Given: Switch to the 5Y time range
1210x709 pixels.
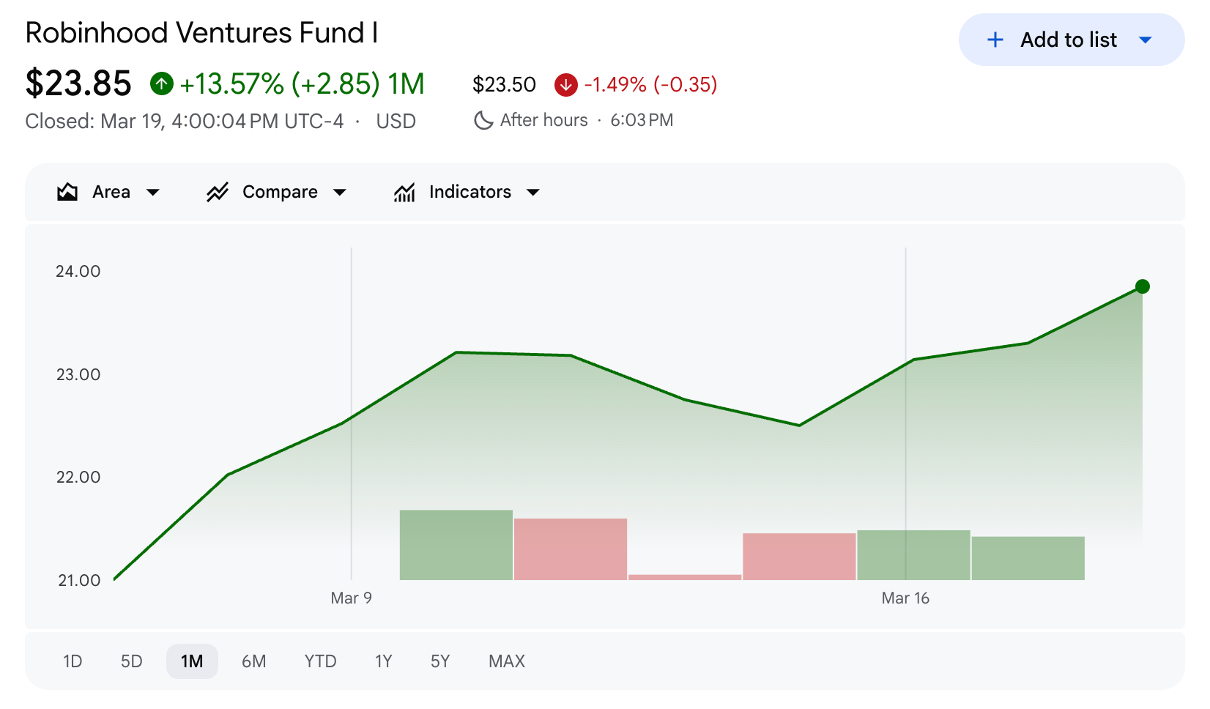Looking at the screenshot, I should coord(440,661).
